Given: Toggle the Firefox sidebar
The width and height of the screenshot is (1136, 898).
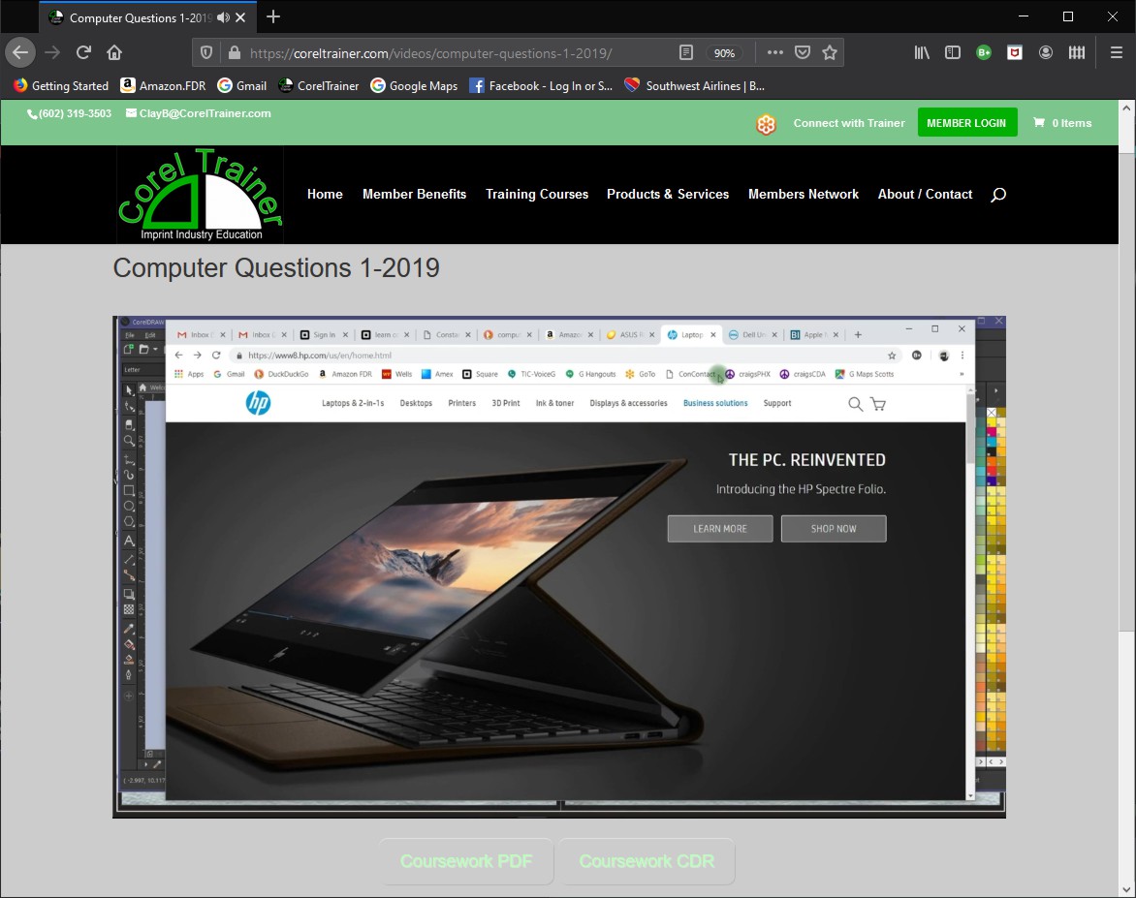Looking at the screenshot, I should click(953, 52).
